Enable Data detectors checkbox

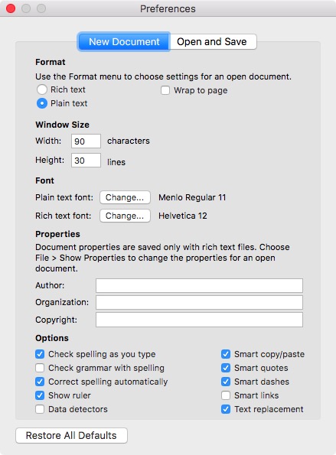pyautogui.click(x=40, y=409)
